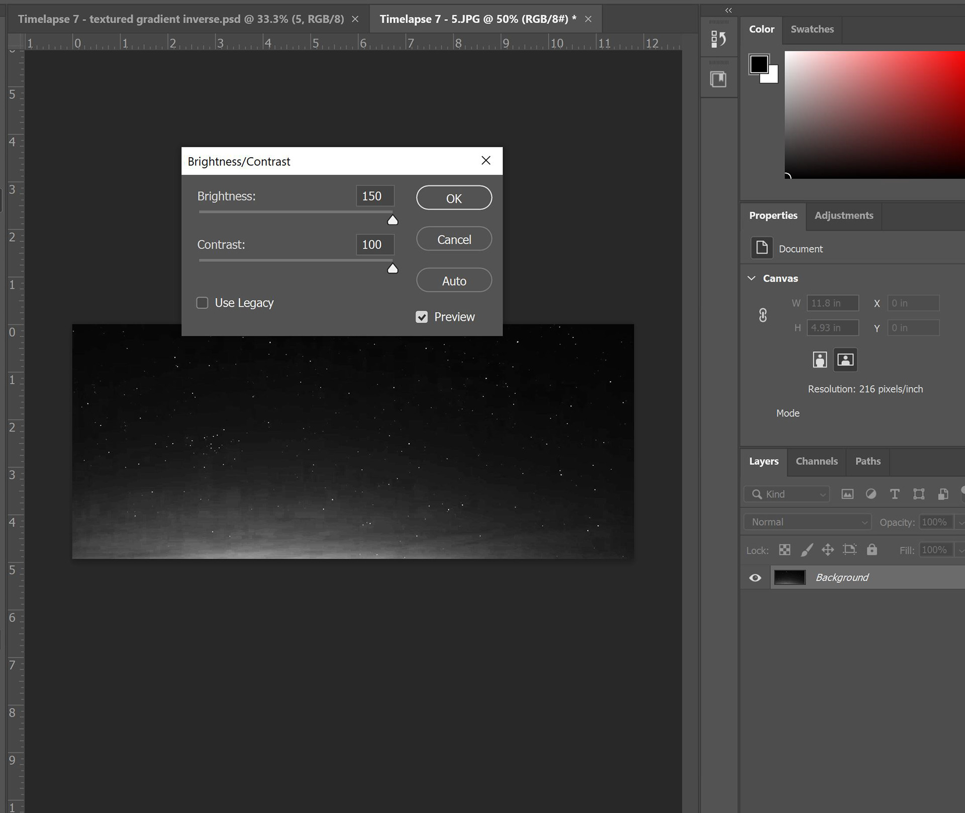965x813 pixels.
Task: Click the adjustment layer filter icon
Action: [x=871, y=494]
